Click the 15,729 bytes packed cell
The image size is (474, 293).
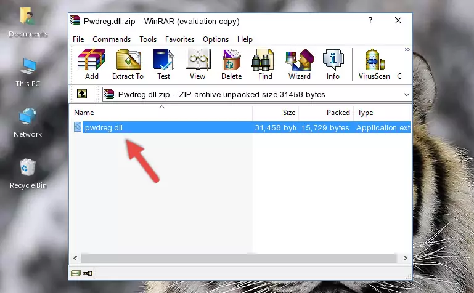[325, 128]
